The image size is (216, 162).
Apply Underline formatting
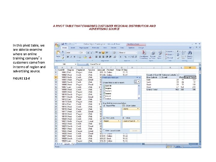tap(74, 57)
